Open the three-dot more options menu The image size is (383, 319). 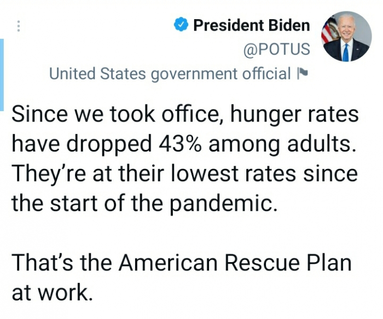tap(18, 26)
